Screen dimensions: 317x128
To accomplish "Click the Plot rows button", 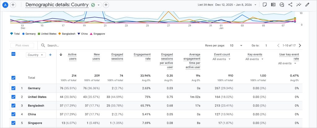I will pyautogui.click(x=22, y=45).
